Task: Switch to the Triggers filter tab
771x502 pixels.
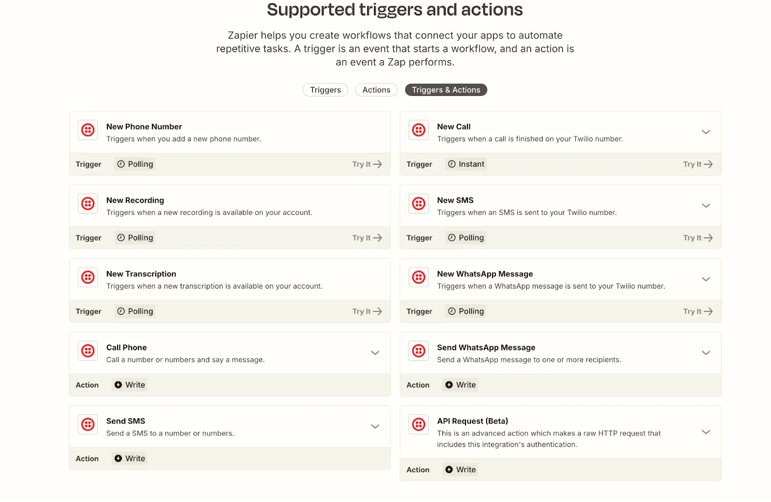Action: (325, 90)
